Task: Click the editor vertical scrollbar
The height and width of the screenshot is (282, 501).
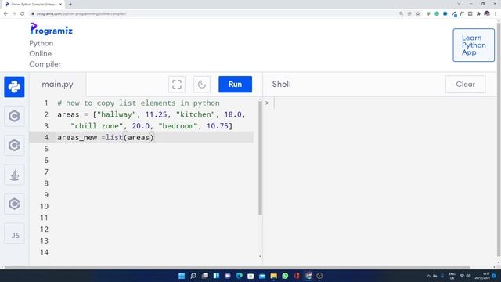Action: coord(260,158)
